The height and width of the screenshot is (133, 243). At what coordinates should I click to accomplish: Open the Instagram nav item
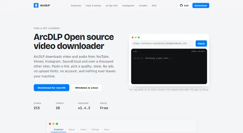tap(128, 5)
